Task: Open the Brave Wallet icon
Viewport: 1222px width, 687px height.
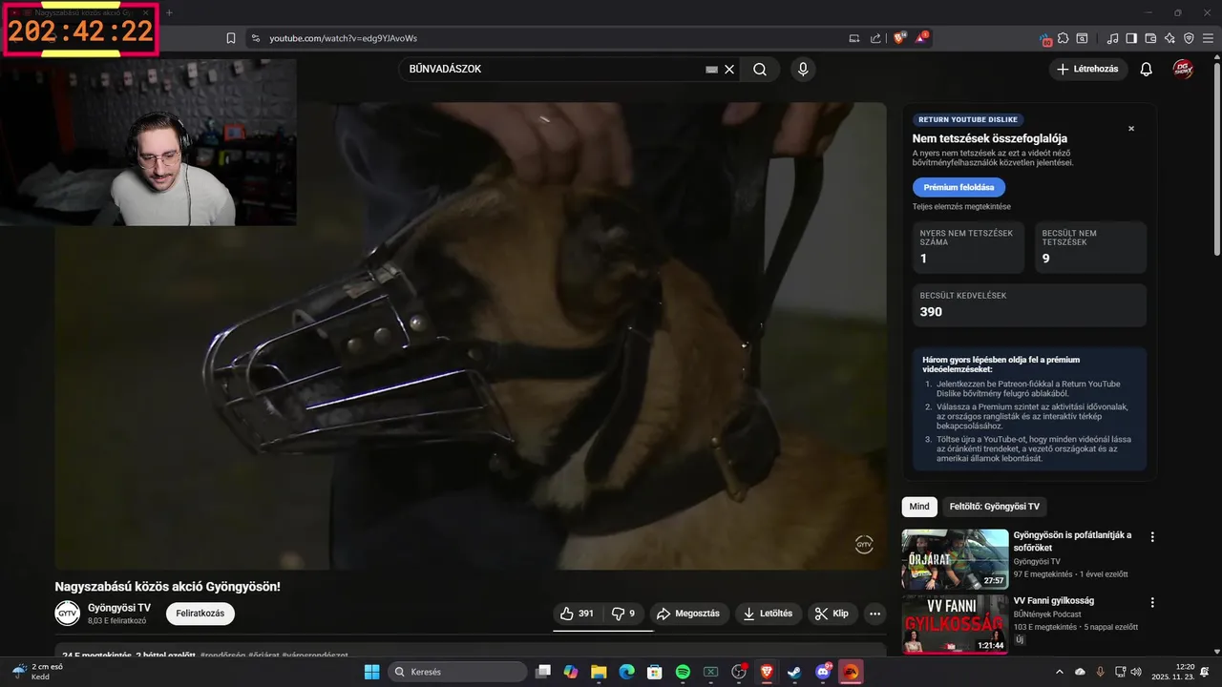Action: (x=1150, y=38)
